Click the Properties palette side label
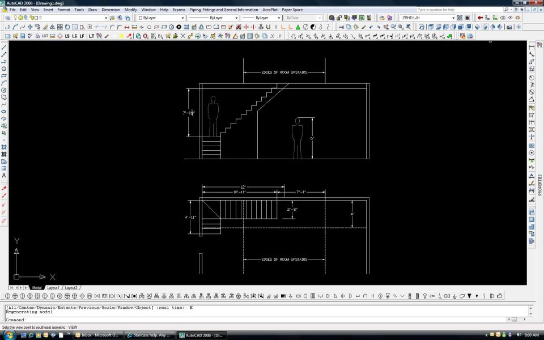Viewport: 544px width, 340px height. point(539,185)
